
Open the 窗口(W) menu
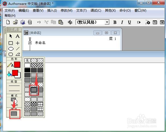pyautogui.click(x=140, y=11)
